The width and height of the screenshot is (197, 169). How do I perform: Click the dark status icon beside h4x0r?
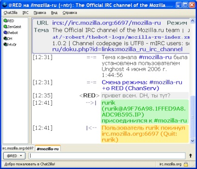pyautogui.click(x=5, y=44)
